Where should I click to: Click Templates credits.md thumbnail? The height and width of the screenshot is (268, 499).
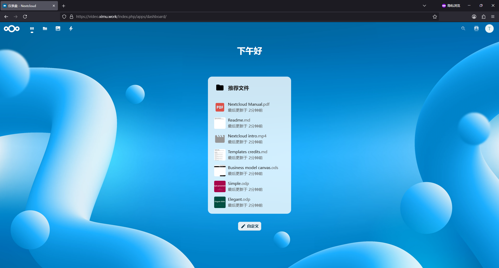(220, 155)
